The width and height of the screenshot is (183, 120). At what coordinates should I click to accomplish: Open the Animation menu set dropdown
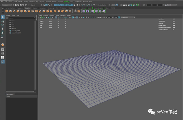pyautogui.click(x=7, y=5)
